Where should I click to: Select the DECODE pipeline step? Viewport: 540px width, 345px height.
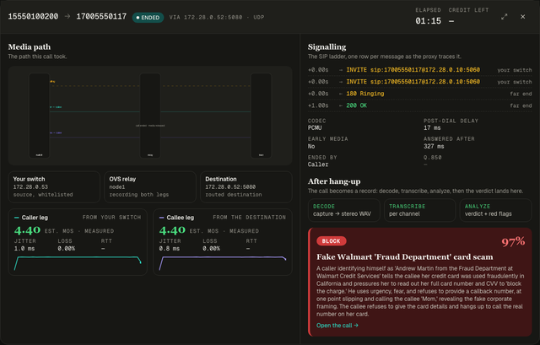pos(344,210)
